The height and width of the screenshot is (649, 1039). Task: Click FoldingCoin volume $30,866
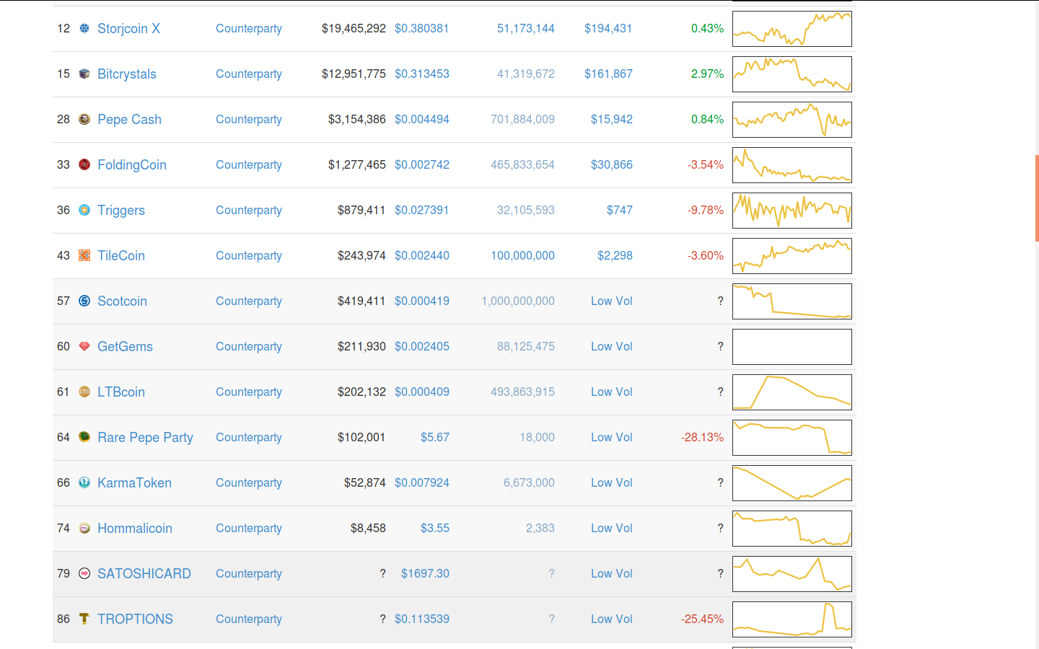coord(612,164)
